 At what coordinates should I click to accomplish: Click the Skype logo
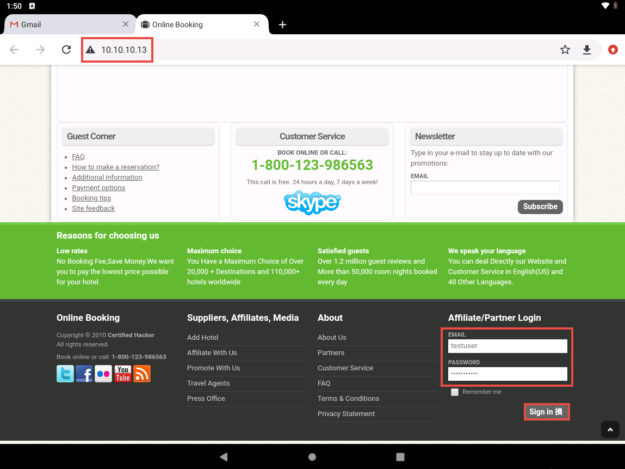tap(312, 202)
